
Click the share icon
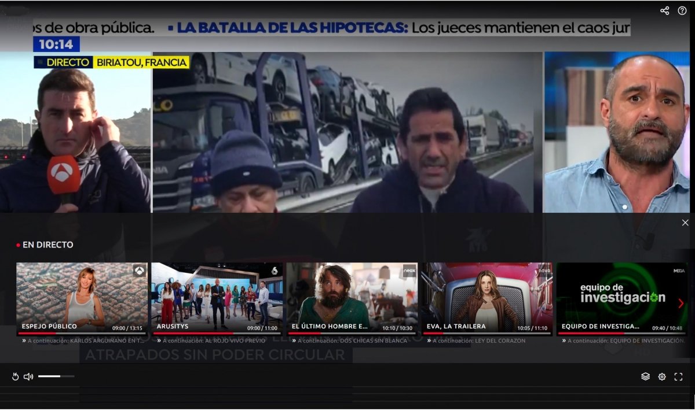664,10
